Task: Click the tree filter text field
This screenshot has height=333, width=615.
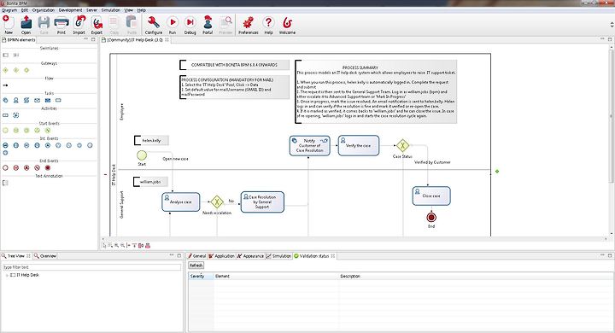Action: (91, 267)
